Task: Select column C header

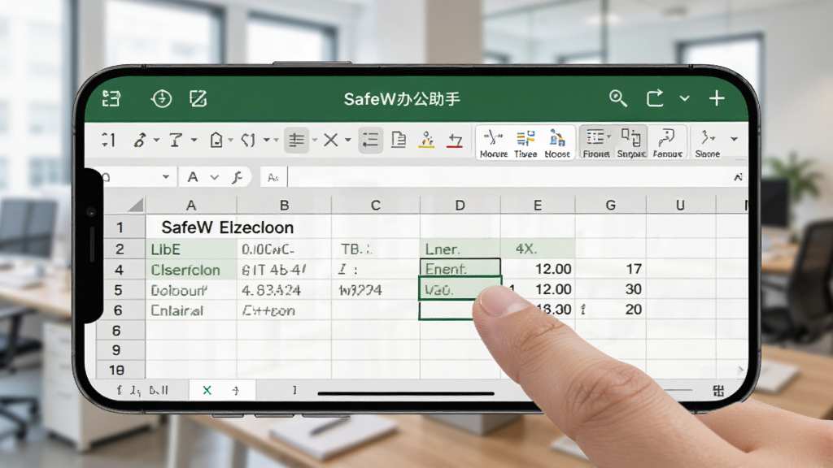Action: [x=376, y=206]
